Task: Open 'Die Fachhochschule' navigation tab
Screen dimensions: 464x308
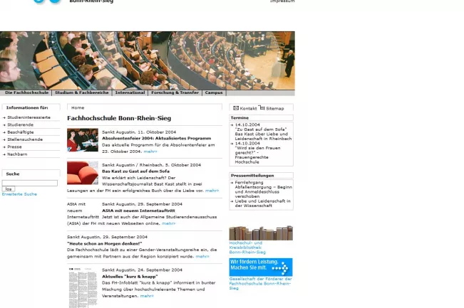Action: tap(26, 92)
